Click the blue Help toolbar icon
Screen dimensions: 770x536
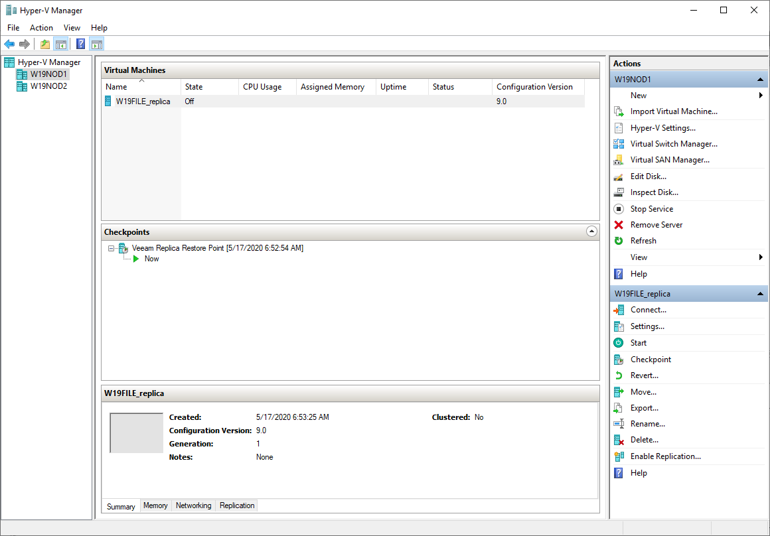coord(81,44)
